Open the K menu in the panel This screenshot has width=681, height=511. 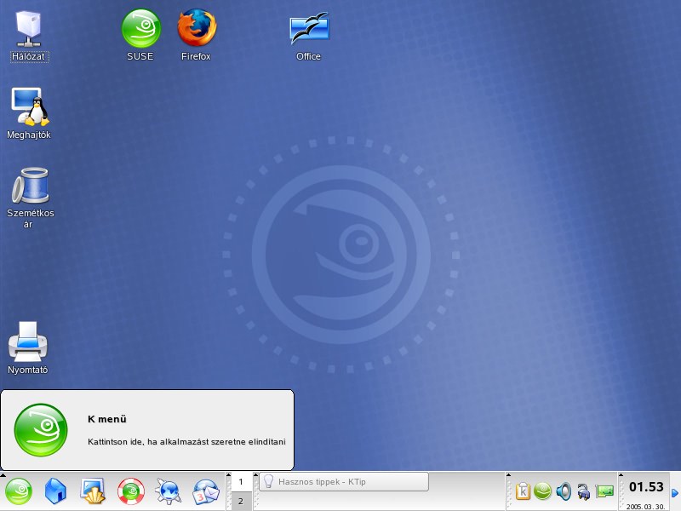(19, 491)
